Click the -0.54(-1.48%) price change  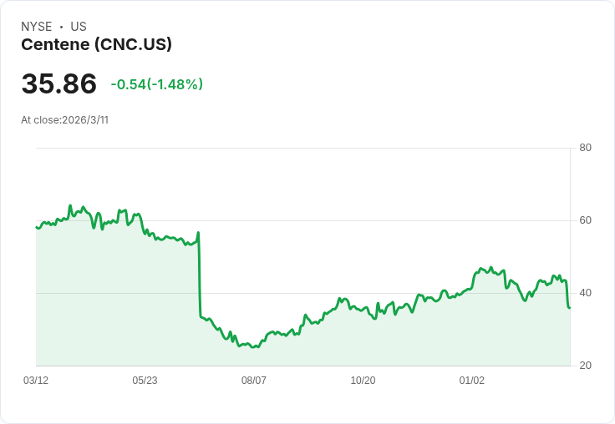pos(157,84)
